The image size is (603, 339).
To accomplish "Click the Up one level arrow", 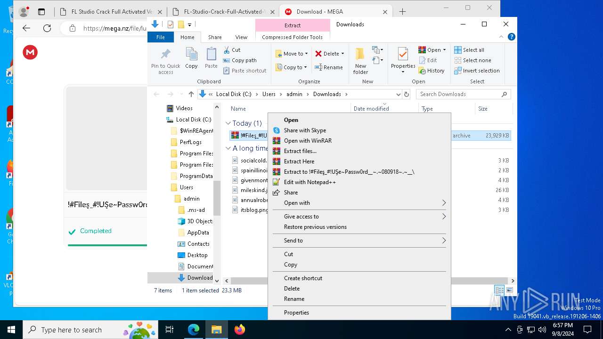I will pos(191,94).
